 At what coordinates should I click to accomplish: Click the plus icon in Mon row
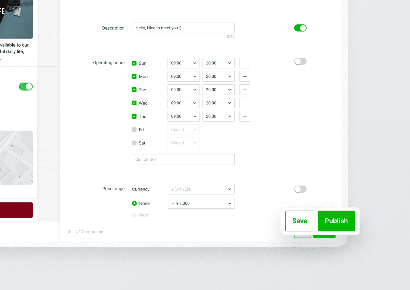pyautogui.click(x=245, y=77)
